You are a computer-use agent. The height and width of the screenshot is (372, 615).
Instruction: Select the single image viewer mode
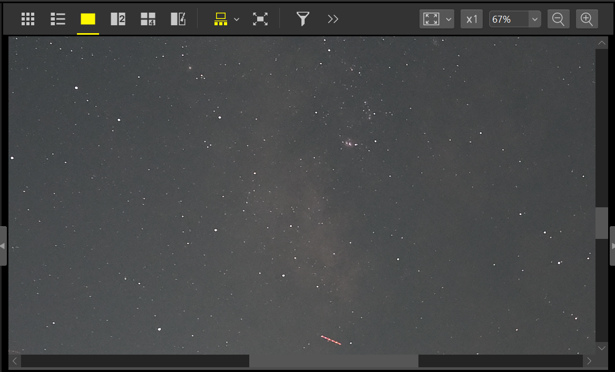pos(88,19)
